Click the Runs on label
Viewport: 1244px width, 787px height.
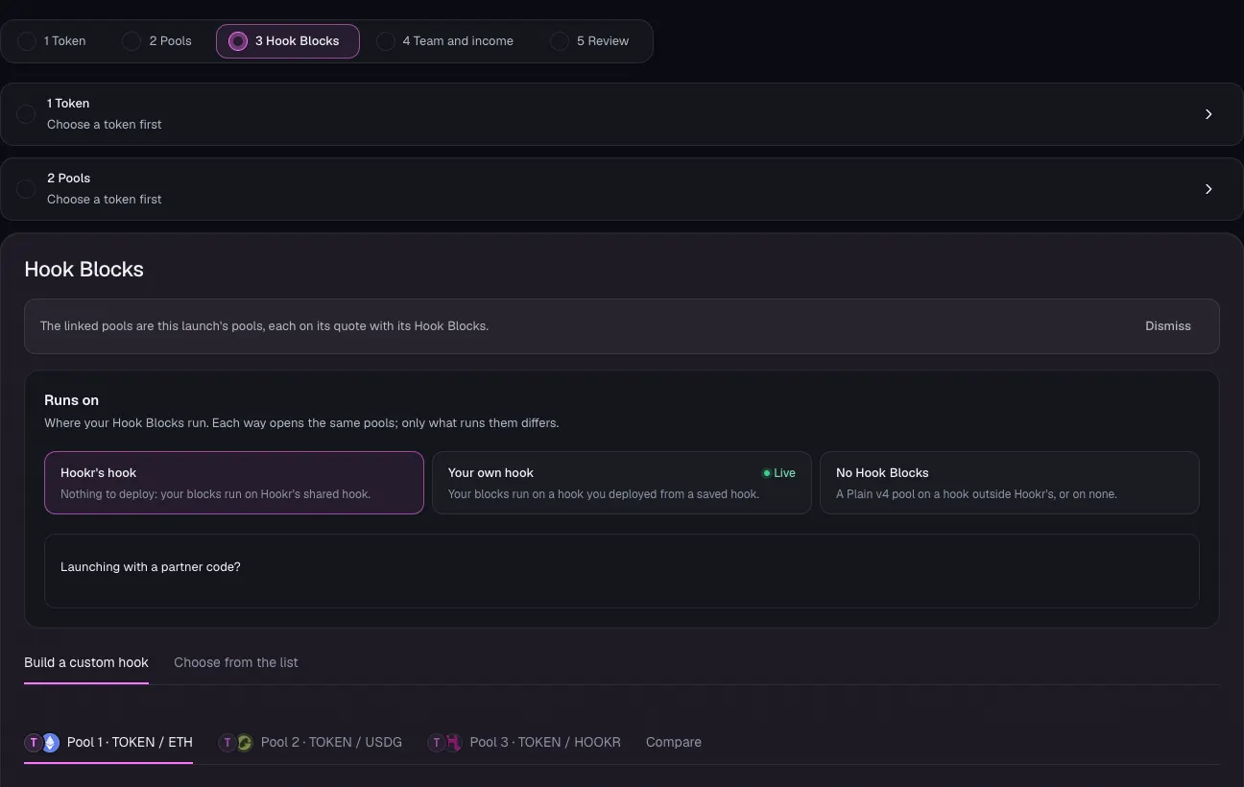click(72, 400)
